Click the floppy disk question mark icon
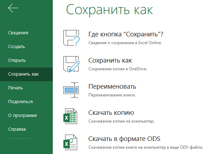Screen dimensions: 213x154 71,38
